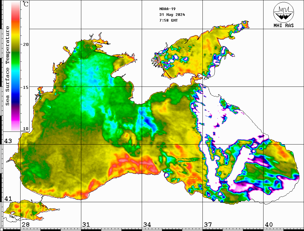Click the longitude label 37
This screenshot has height=231, width=304.
pyautogui.click(x=208, y=225)
